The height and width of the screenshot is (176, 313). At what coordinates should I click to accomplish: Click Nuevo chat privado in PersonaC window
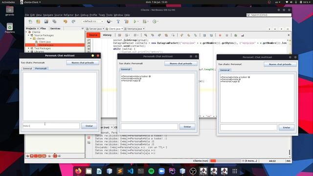click(280, 64)
